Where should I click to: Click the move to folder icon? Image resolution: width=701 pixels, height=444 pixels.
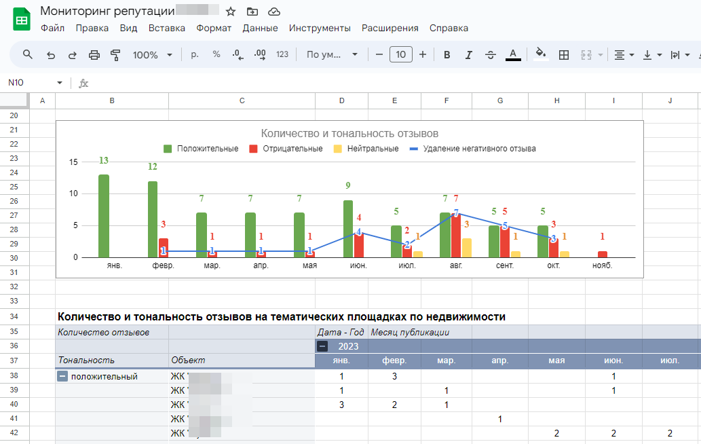[x=252, y=12]
